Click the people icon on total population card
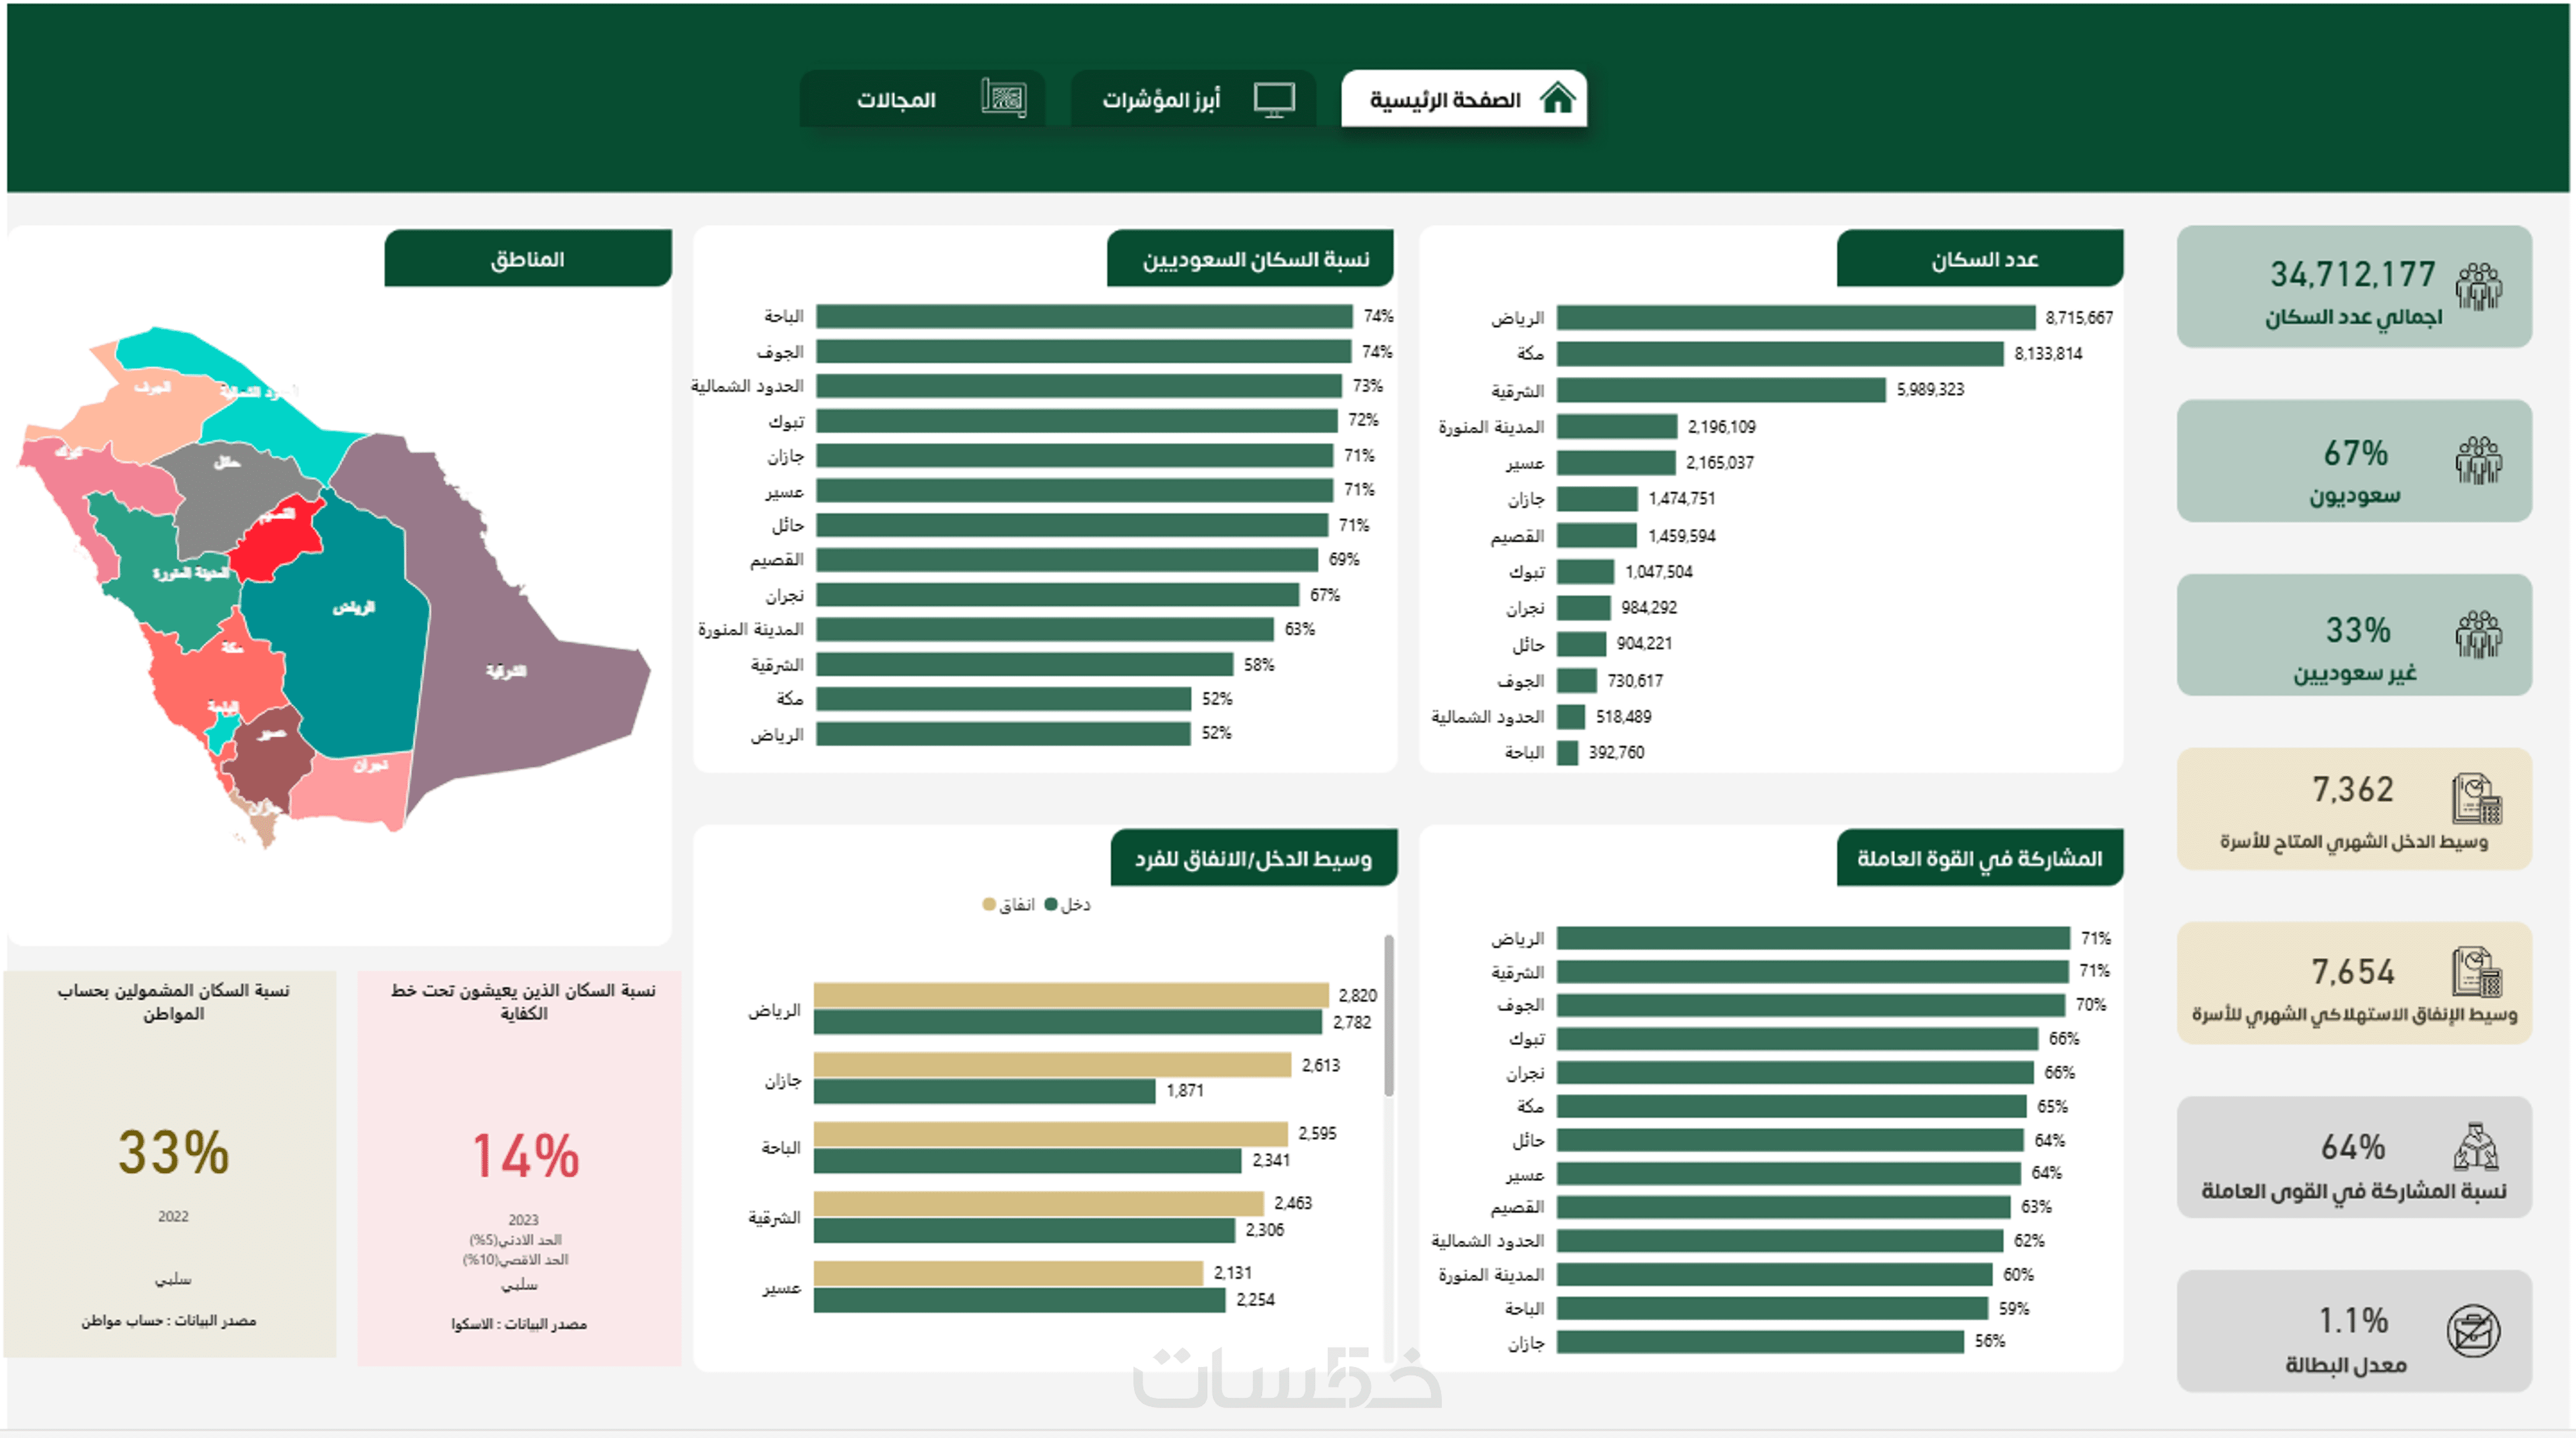Viewport: 2576px width, 1438px height. [x=2478, y=287]
